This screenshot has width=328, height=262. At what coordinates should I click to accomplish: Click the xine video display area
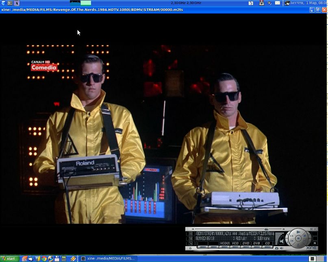pos(163,133)
